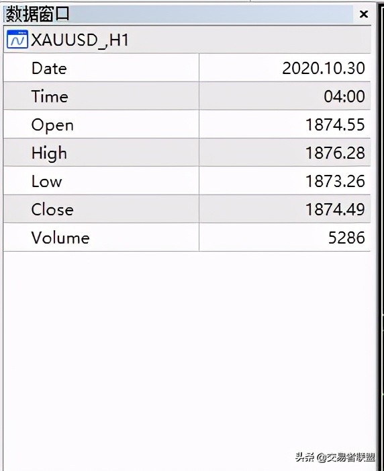Click the close price 1874.49
384x471 pixels.
click(335, 209)
